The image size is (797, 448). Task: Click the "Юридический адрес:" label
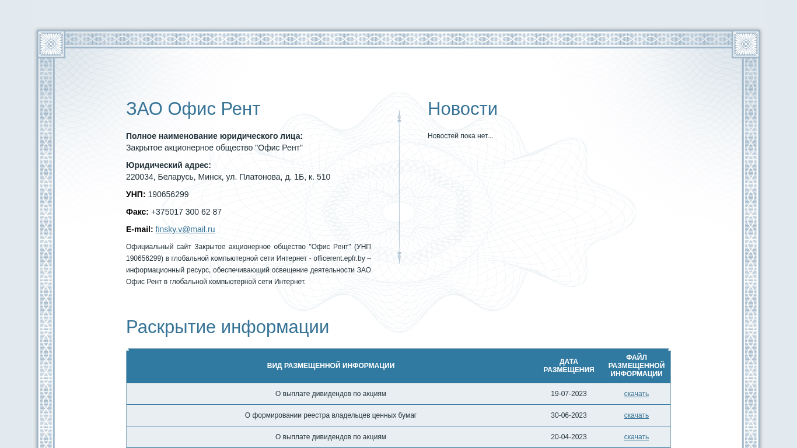tap(169, 165)
